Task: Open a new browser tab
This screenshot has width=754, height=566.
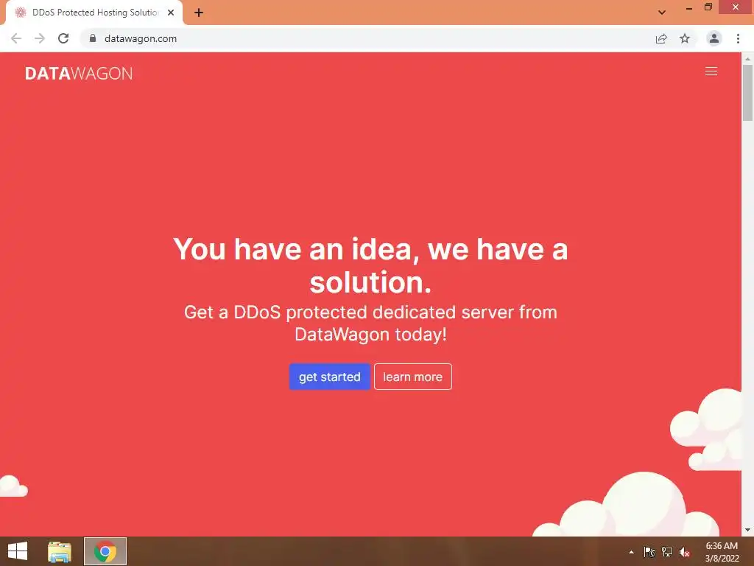Action: click(x=199, y=13)
